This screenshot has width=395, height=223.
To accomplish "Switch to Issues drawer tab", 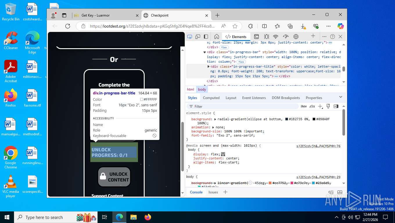I will [x=213, y=192].
